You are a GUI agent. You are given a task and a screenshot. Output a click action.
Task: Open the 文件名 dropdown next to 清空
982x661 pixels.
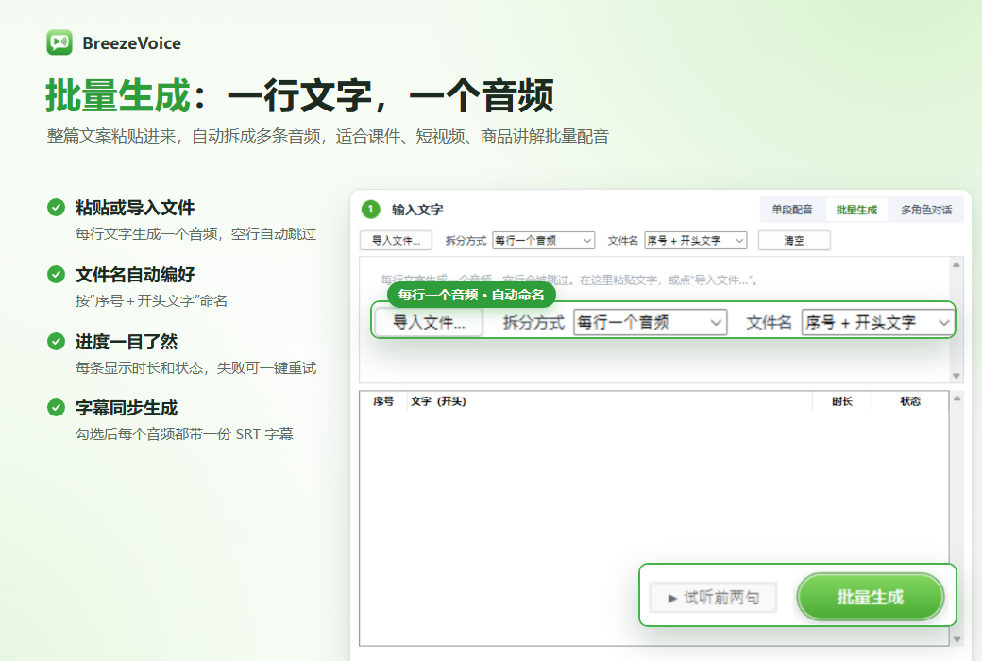(x=695, y=241)
